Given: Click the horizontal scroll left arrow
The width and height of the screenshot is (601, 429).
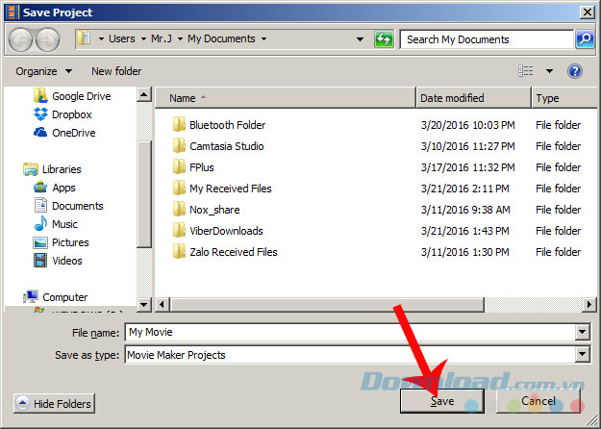Looking at the screenshot, I should click(x=163, y=305).
